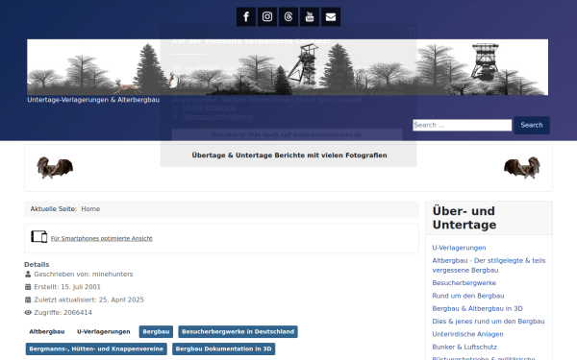Viewport: 577px width, 360px height.
Task: Open the YouTube social icon
Action: 310,17
